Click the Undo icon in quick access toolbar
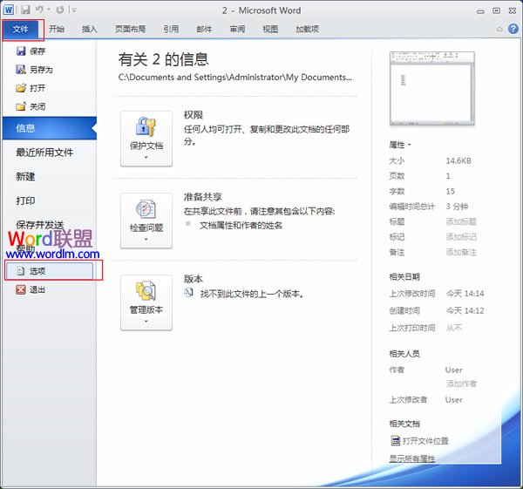Screen dimensions: 523x489 [40, 10]
